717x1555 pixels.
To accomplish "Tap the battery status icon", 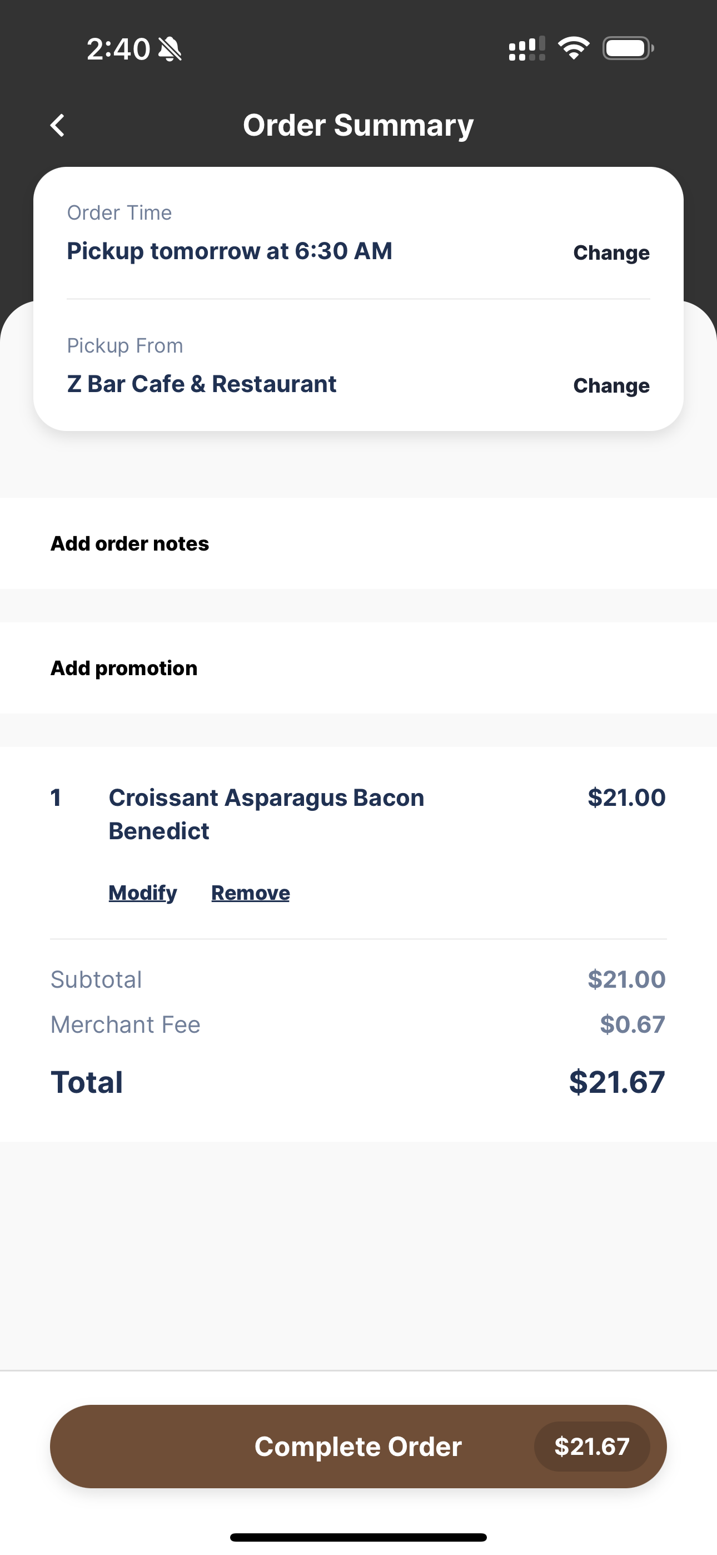I will point(628,48).
